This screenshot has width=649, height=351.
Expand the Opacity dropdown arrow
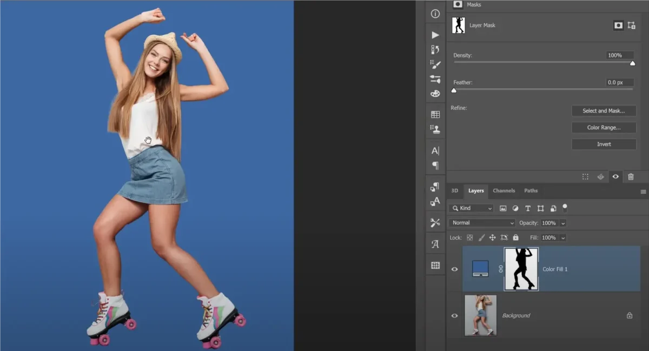pyautogui.click(x=563, y=223)
